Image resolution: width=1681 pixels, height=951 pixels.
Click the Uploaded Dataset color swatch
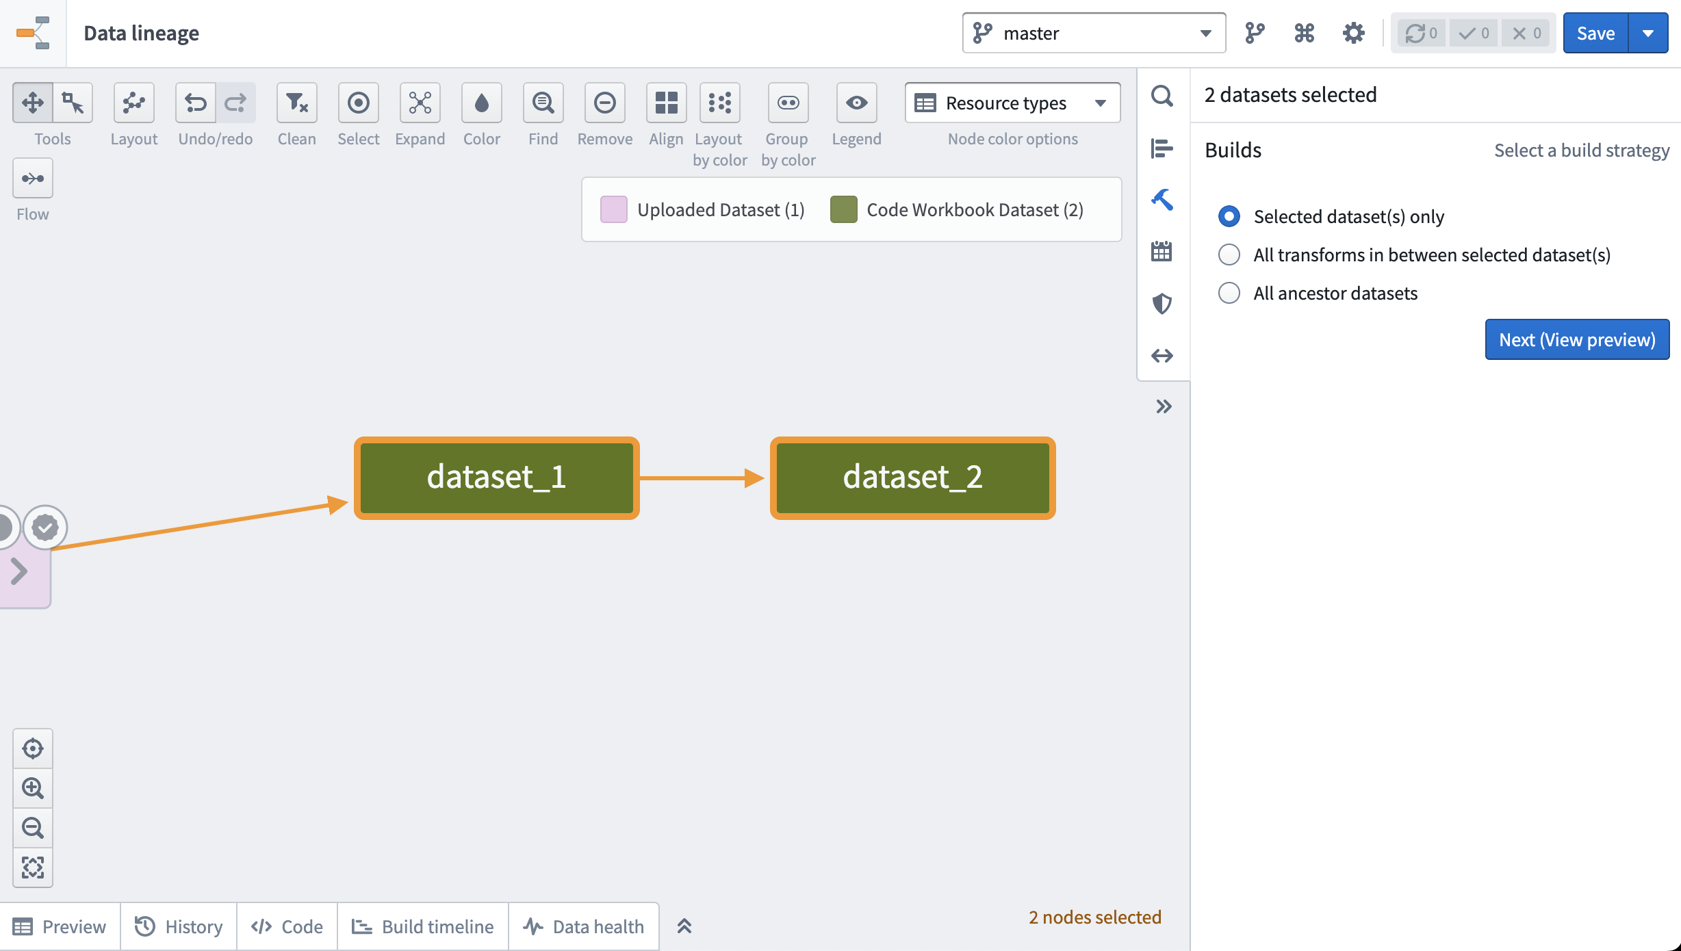[x=613, y=209]
